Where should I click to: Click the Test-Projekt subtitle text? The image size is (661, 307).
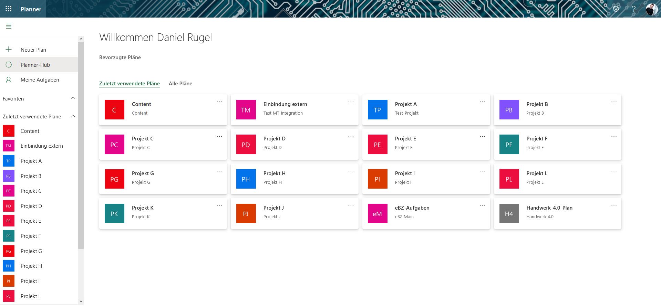pyautogui.click(x=407, y=113)
